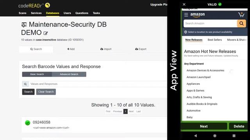Go to Previous page of values
The width and height of the screenshot is (250, 140).
point(118,112)
